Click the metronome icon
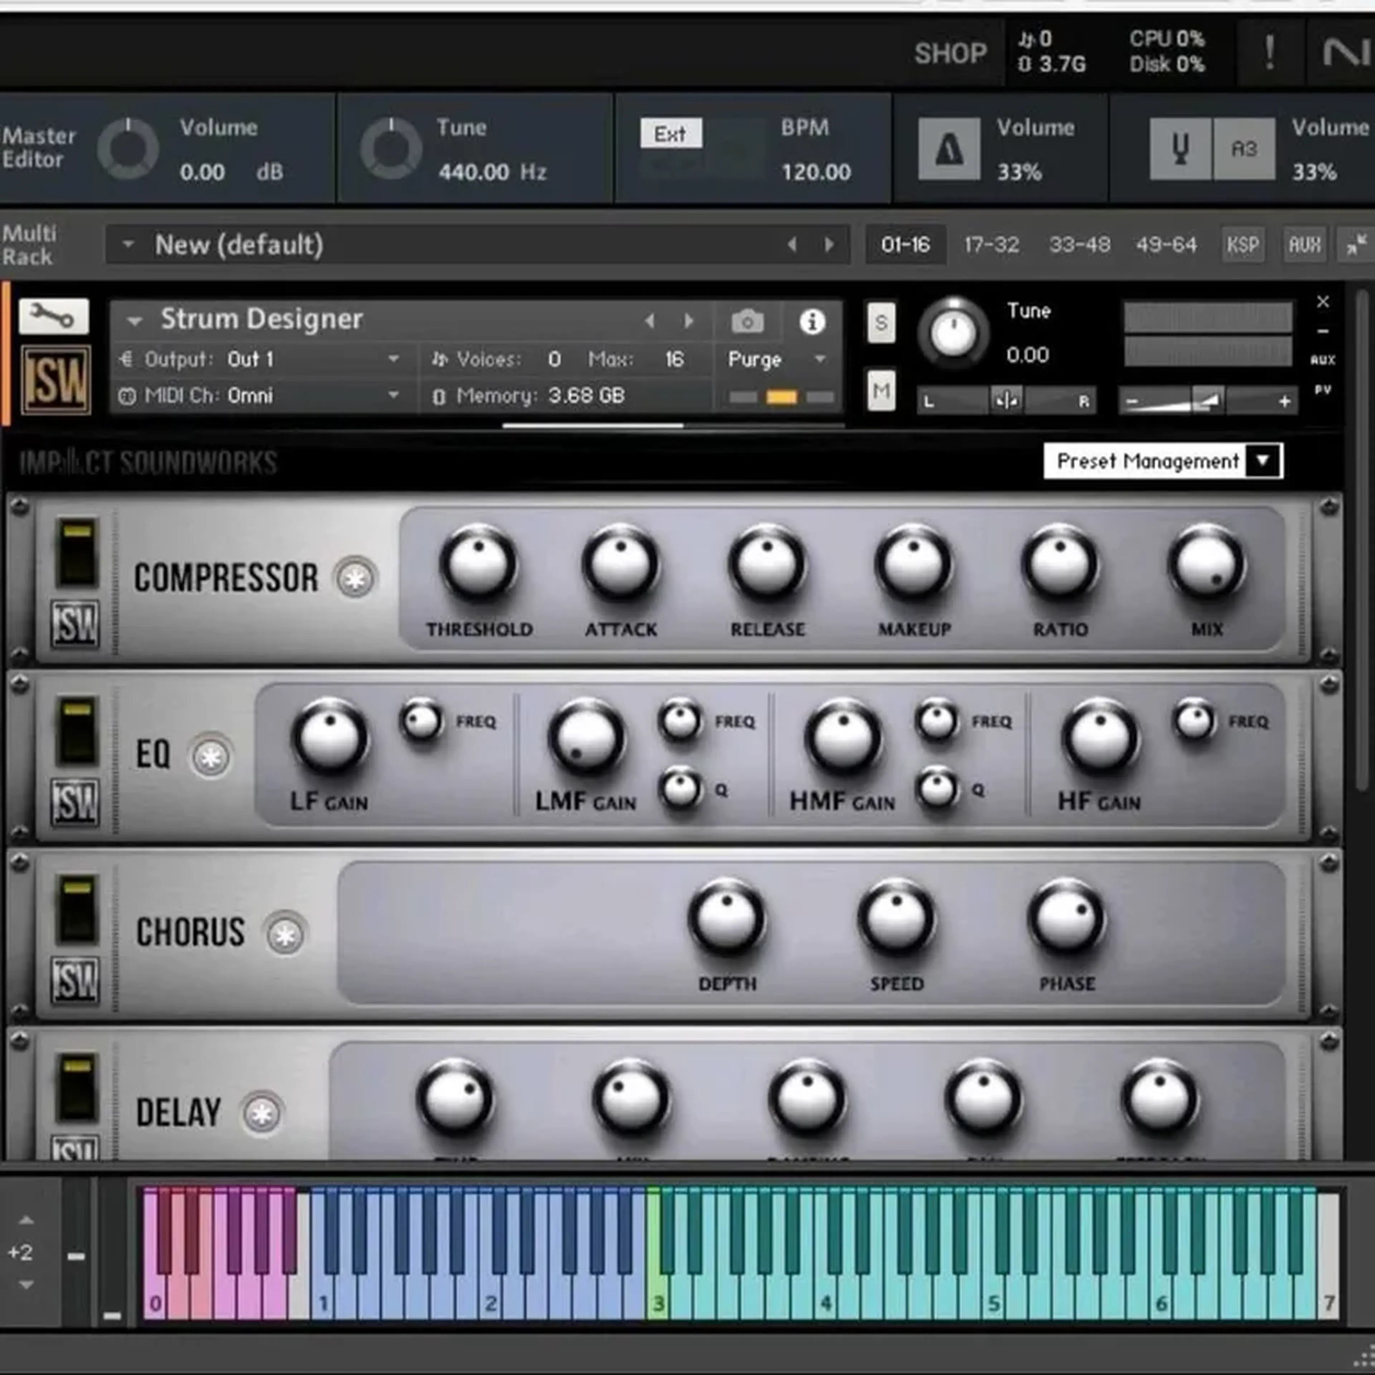The height and width of the screenshot is (1375, 1375). tap(949, 149)
